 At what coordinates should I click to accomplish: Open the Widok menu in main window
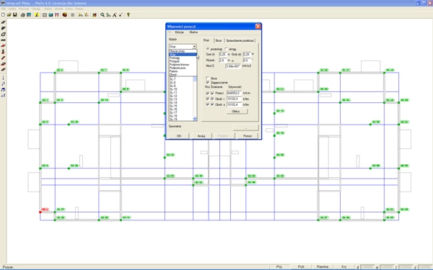[12, 9]
